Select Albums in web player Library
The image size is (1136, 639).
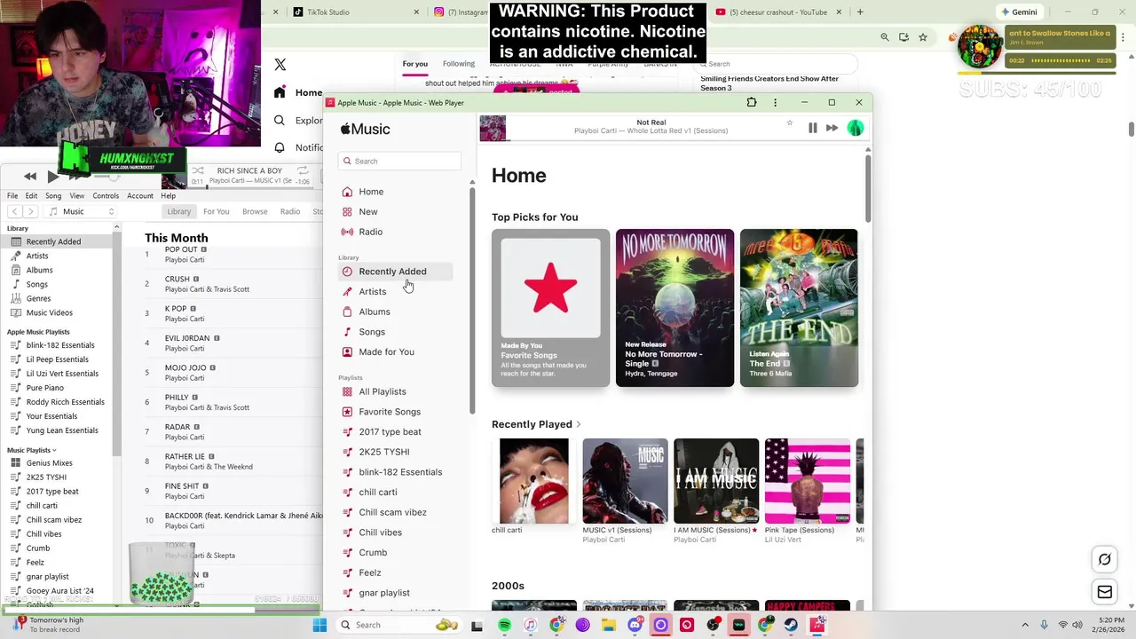point(395,312)
